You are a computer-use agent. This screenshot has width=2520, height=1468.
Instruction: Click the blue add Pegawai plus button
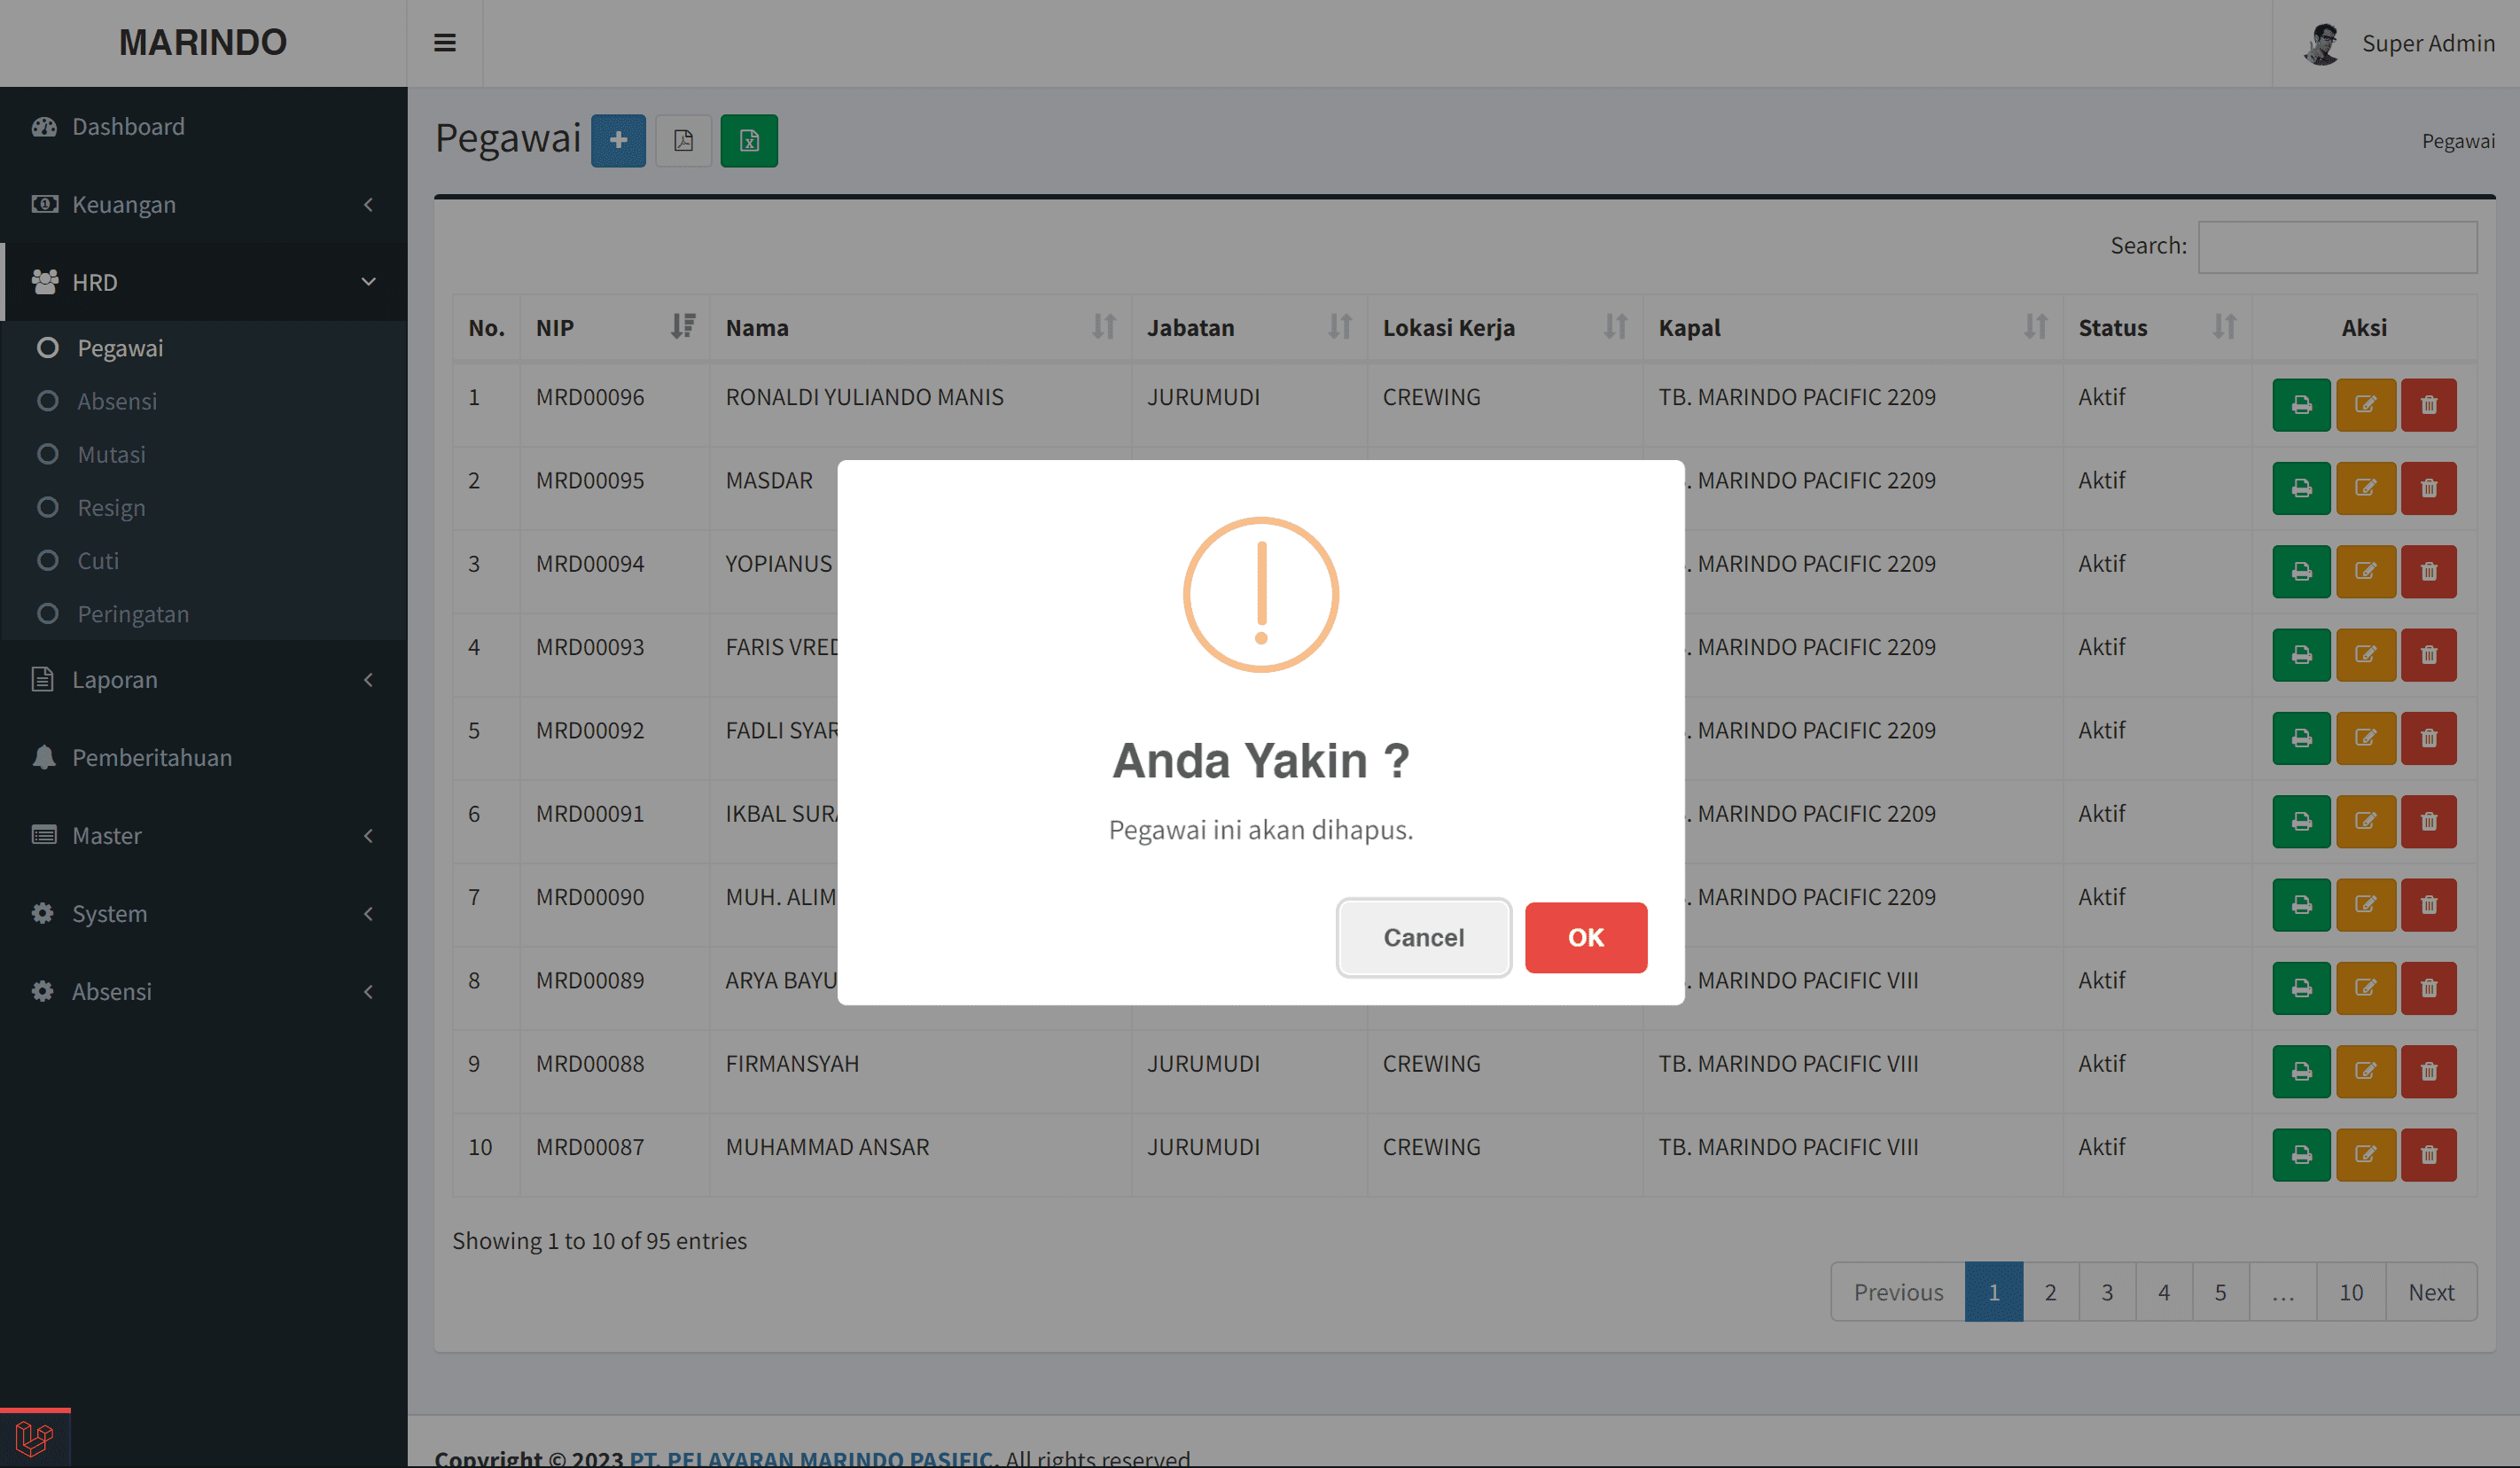618,140
